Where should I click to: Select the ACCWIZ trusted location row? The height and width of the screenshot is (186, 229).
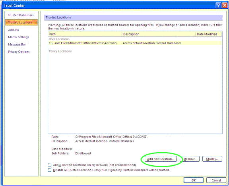[135, 43]
